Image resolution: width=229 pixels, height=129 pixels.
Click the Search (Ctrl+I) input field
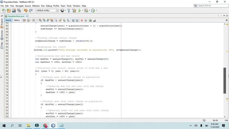211,6
